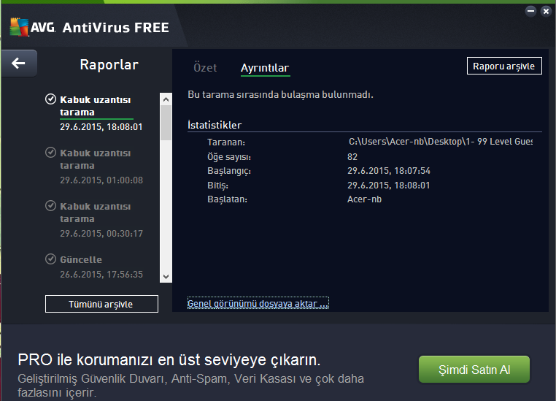Click start time 29.6.2015, 18:07:54
The image size is (556, 401).
tap(389, 171)
